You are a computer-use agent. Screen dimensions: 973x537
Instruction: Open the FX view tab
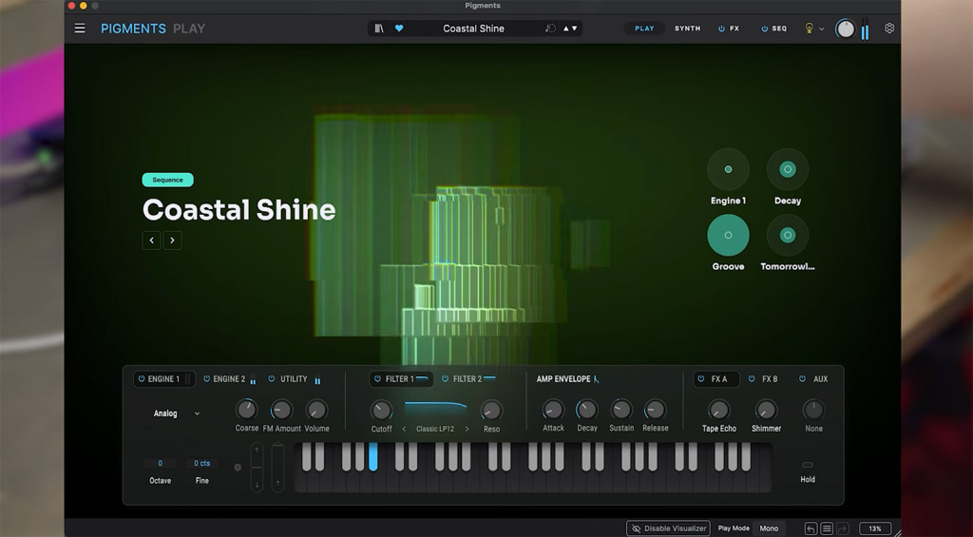735,29
